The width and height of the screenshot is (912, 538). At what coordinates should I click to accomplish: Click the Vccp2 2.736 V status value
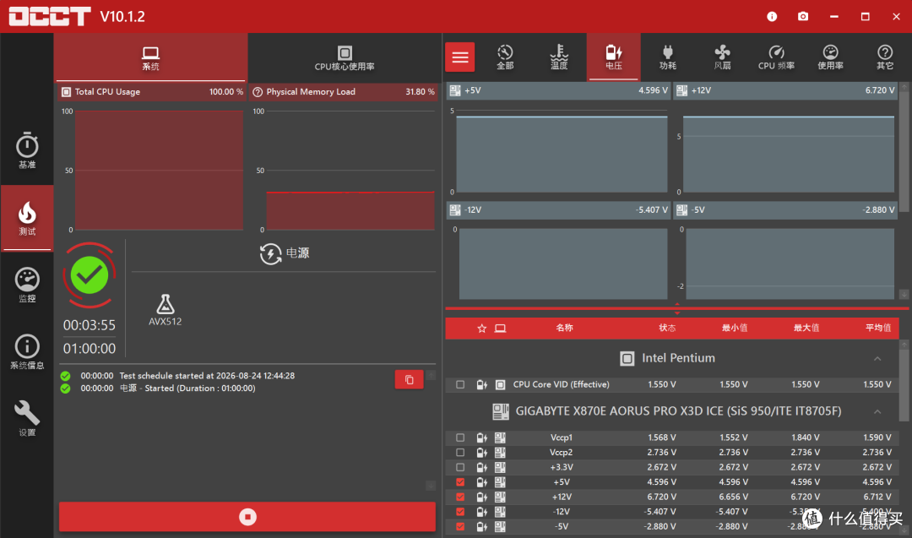[662, 453]
